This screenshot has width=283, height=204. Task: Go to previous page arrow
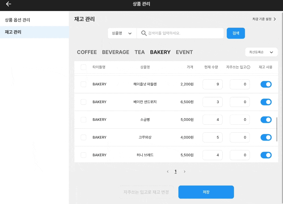pos(168,172)
